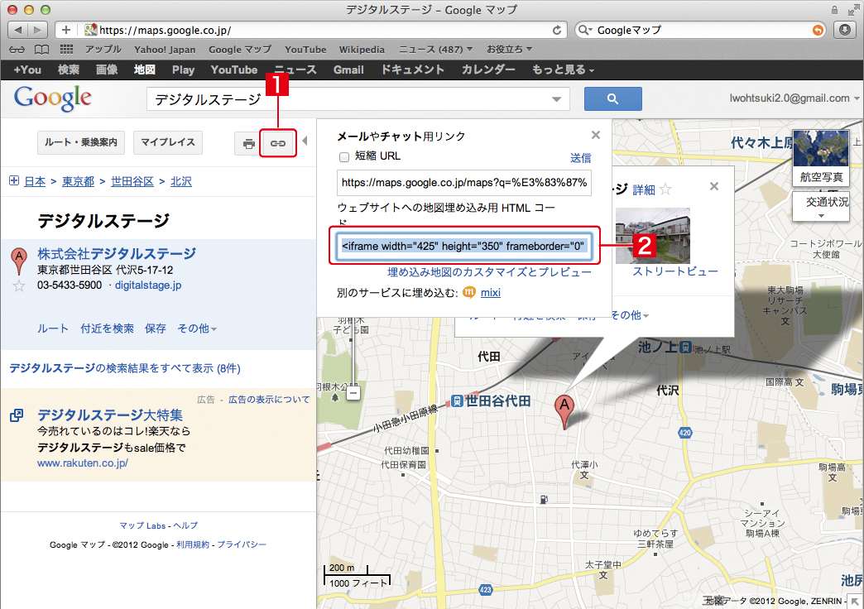Star the result beside marker A in sidebar

click(19, 285)
